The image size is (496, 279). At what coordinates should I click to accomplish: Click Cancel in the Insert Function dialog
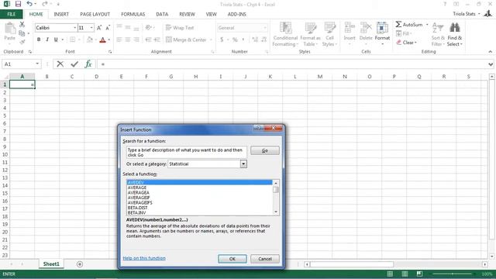point(265,259)
